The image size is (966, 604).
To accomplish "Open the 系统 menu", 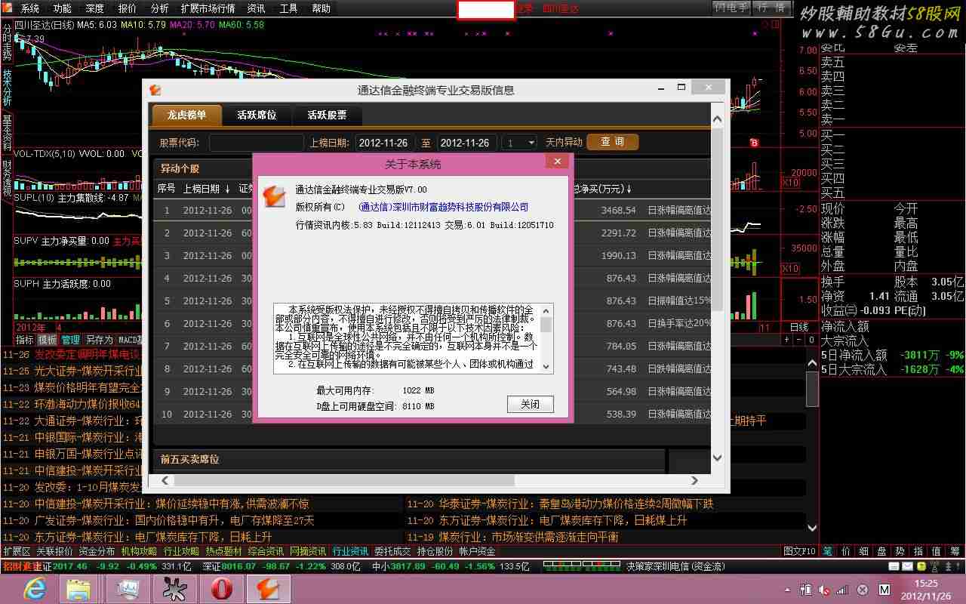I will coord(30,8).
